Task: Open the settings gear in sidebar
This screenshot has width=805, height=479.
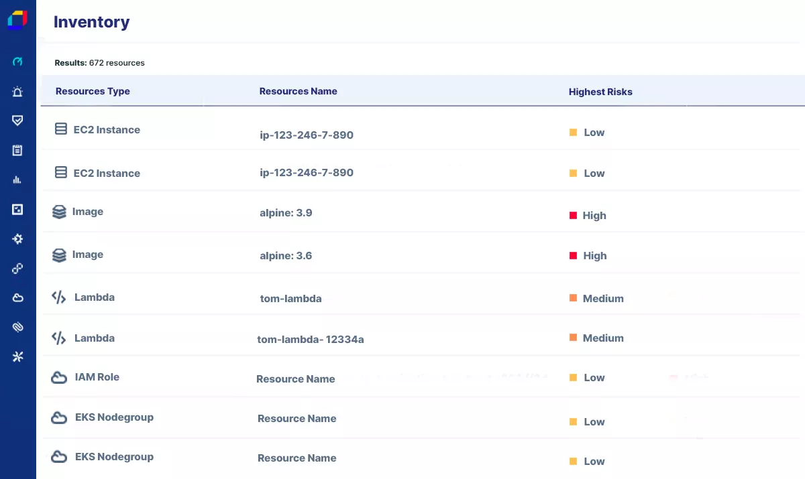Action: coord(17,238)
